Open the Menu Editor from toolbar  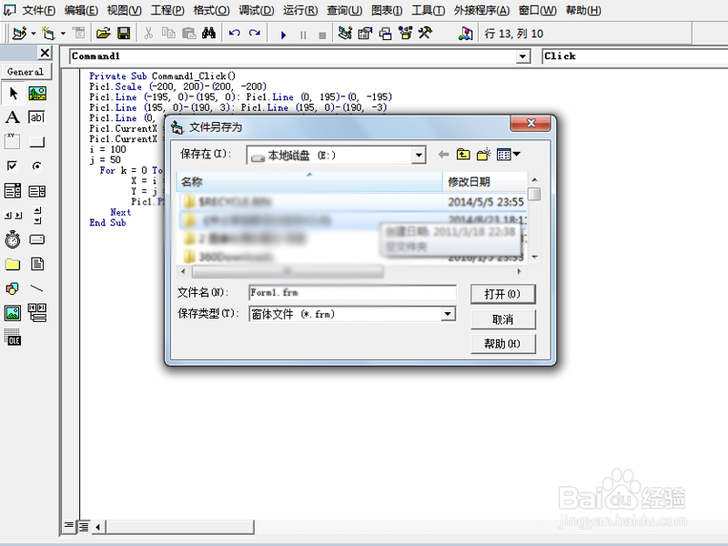(x=79, y=34)
